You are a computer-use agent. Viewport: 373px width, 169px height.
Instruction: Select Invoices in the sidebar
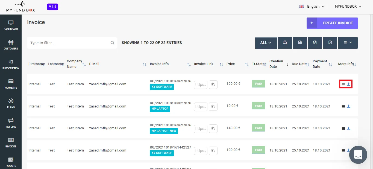tap(11, 143)
